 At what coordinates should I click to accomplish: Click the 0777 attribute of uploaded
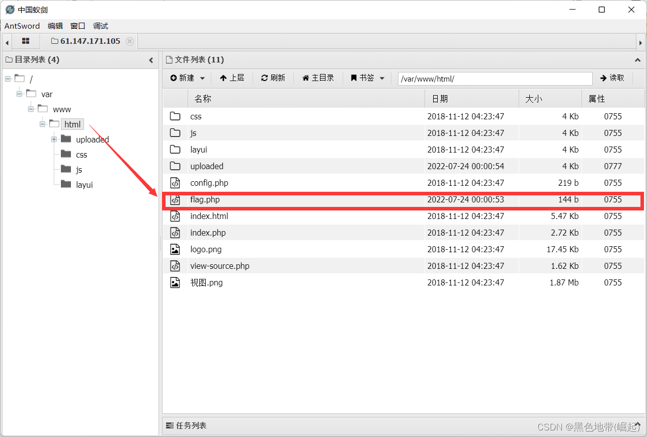pyautogui.click(x=613, y=166)
